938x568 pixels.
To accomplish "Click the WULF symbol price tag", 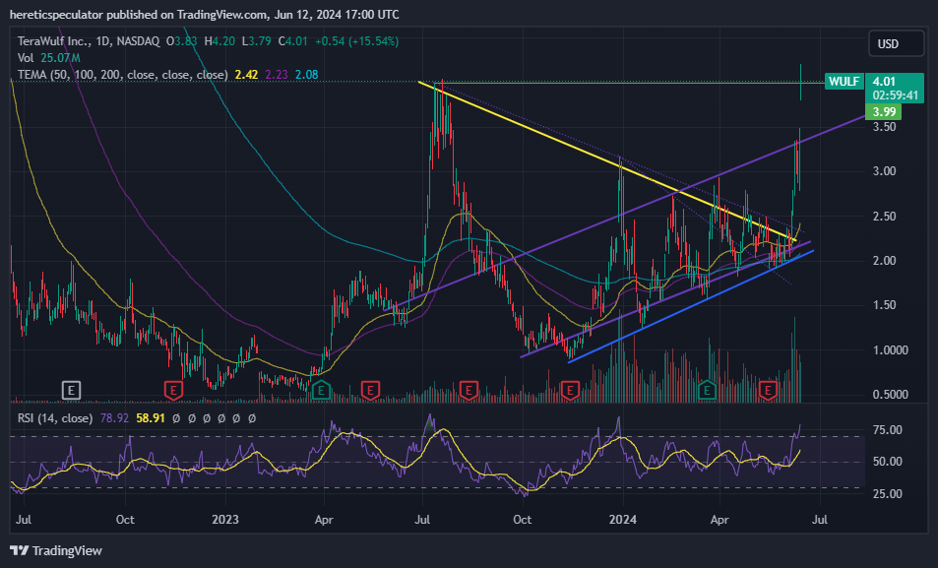I will click(x=844, y=81).
